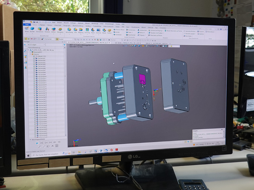Toggle the Default CSYS checkbox
Viewport: 254px width, 190px height.
click(x=34, y=56)
